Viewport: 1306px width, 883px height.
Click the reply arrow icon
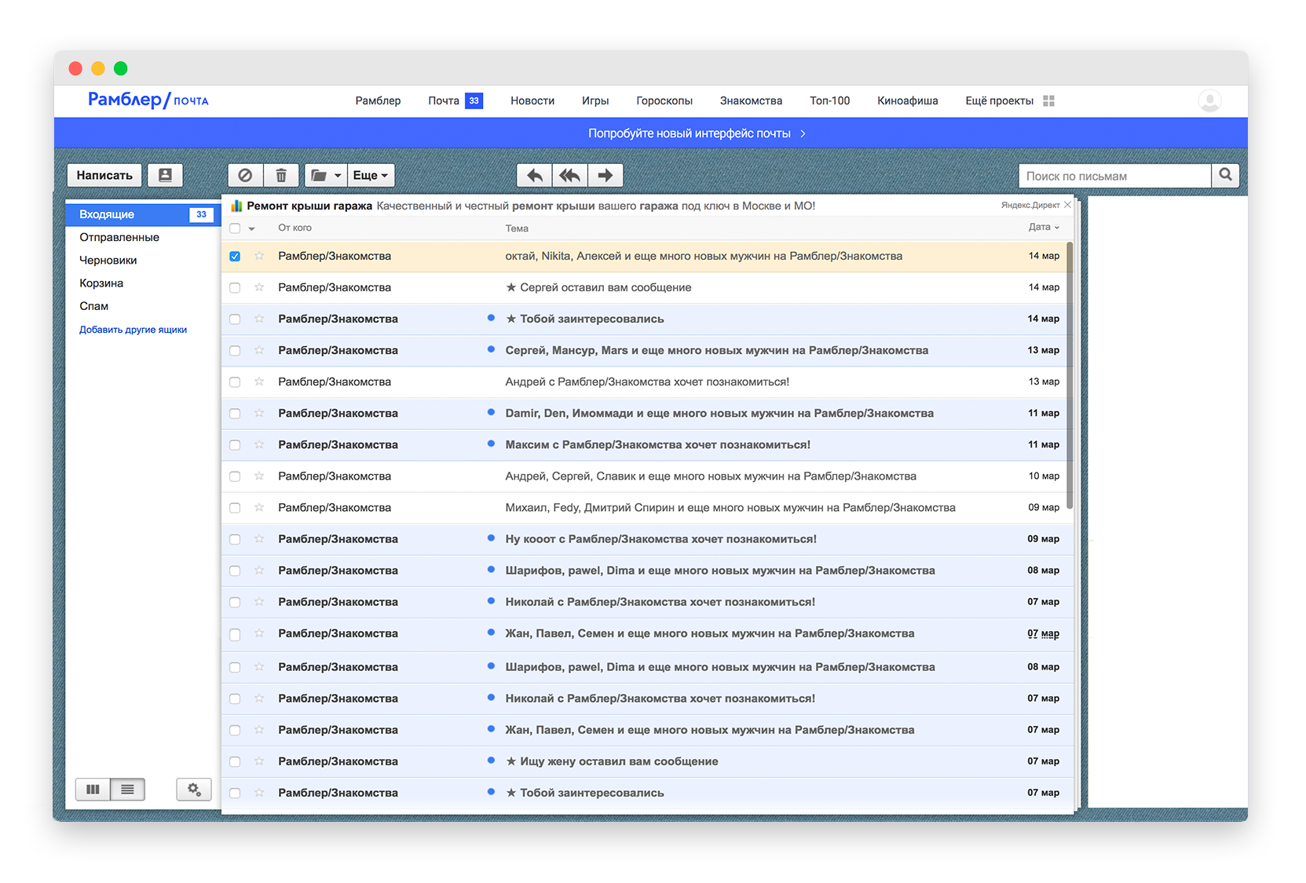tap(534, 175)
